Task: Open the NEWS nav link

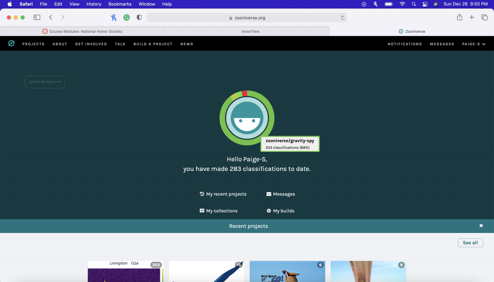Action: click(187, 44)
